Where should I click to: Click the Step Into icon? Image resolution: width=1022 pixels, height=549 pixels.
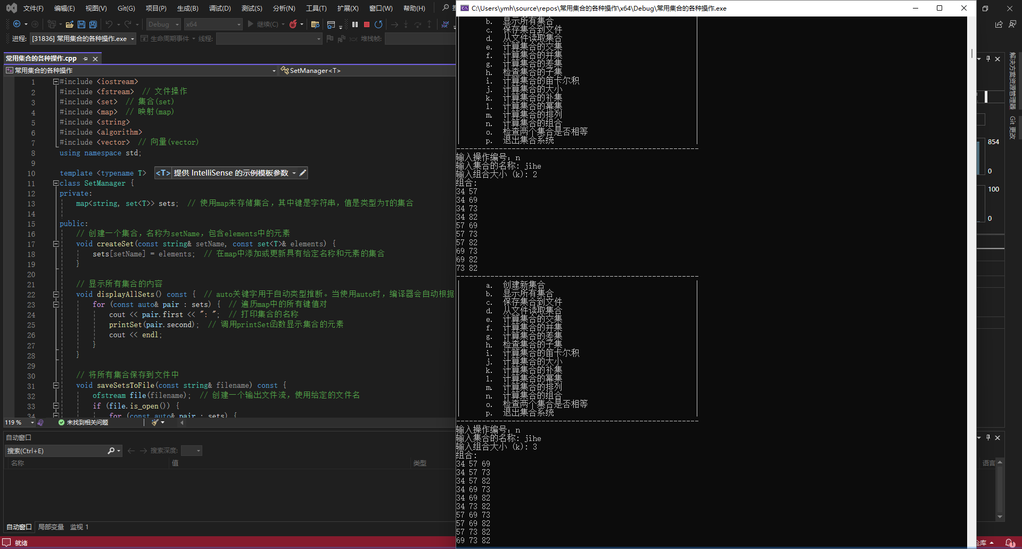coord(406,24)
